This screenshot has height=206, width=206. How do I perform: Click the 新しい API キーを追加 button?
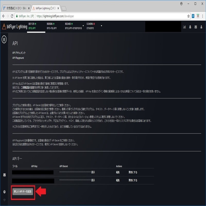22,192
